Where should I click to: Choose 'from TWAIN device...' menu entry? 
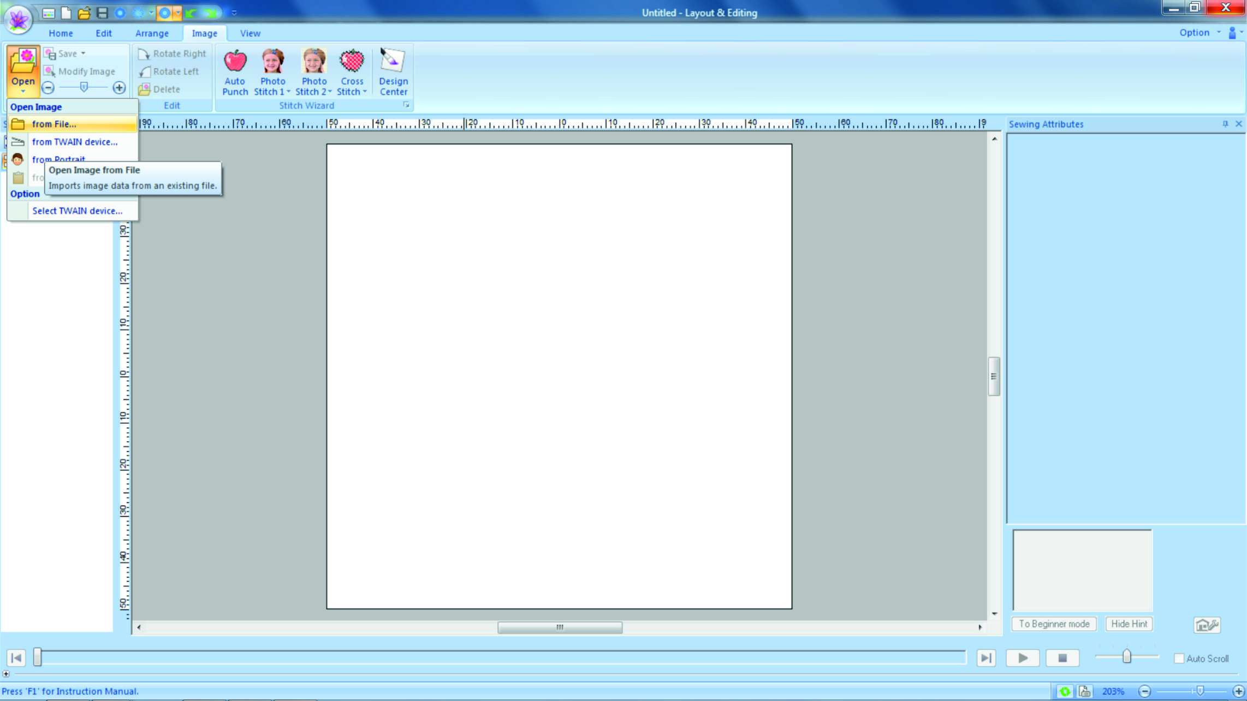coord(75,142)
